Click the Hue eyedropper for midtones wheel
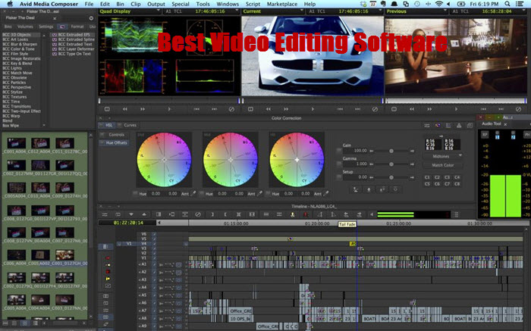This screenshot has width=531, height=331. [x=259, y=194]
